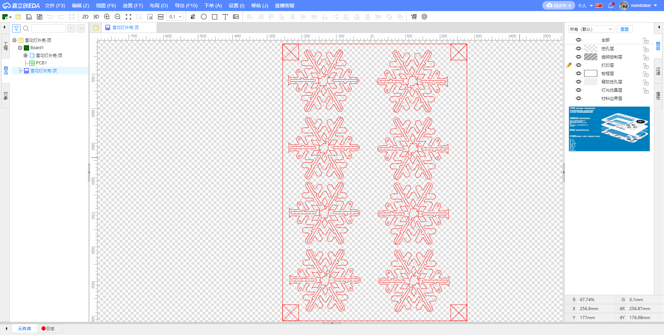Collapse the Board1 tree node

click(x=20, y=48)
